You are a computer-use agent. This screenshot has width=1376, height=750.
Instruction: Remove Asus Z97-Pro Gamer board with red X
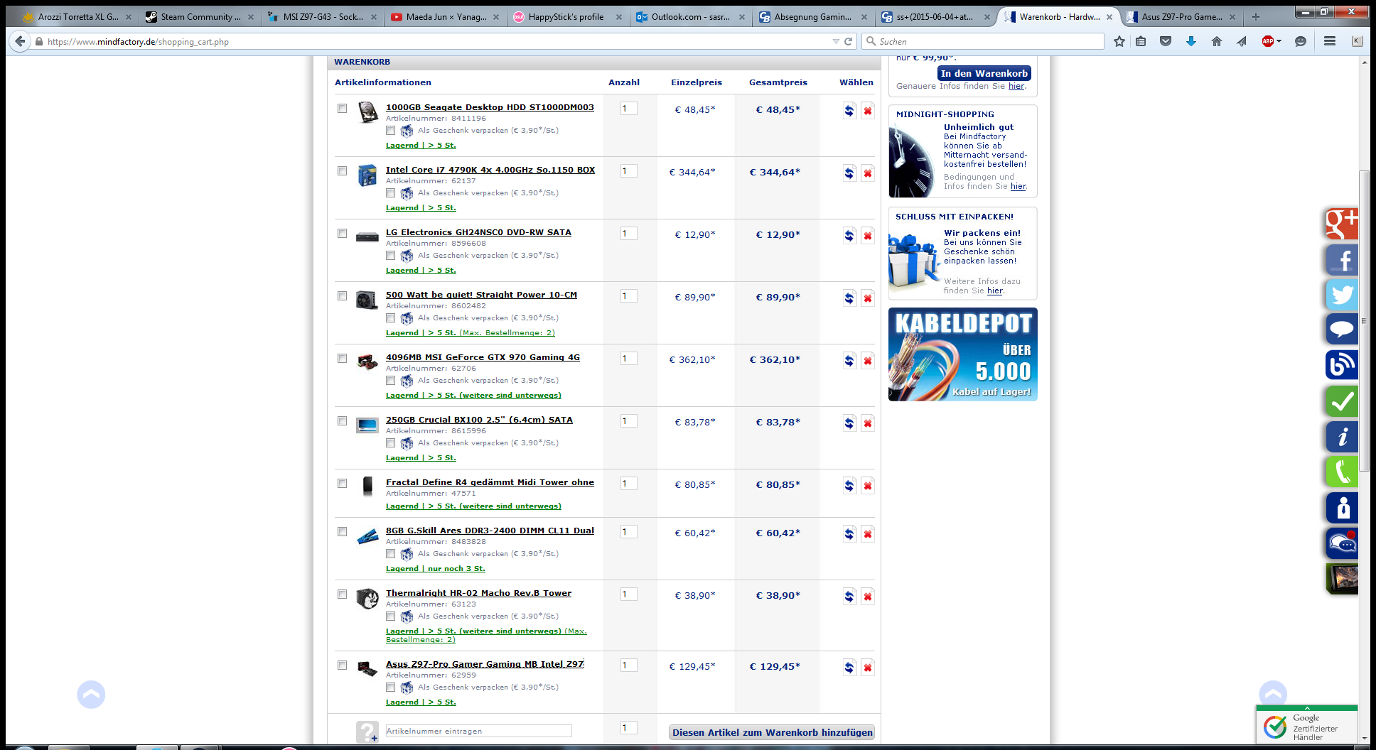pyautogui.click(x=868, y=668)
